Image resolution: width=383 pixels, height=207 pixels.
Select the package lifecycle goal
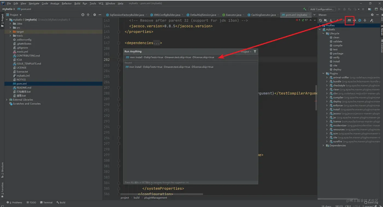coord(338,54)
